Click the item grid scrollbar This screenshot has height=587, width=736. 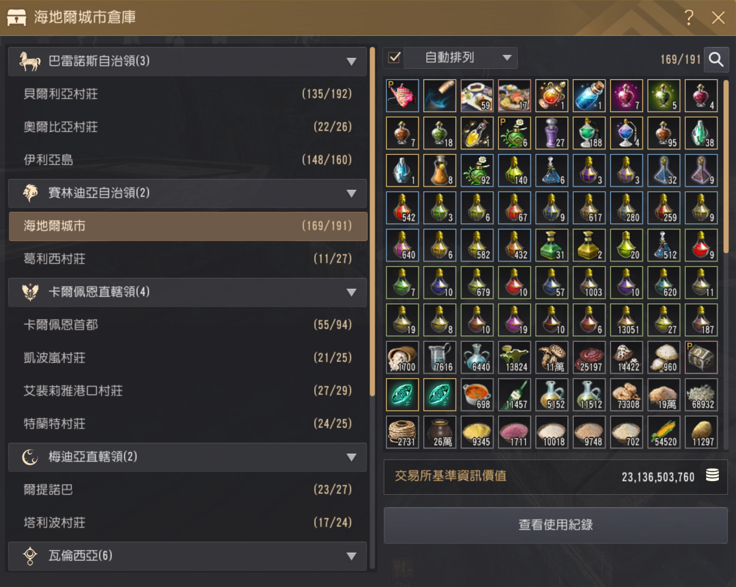click(726, 166)
